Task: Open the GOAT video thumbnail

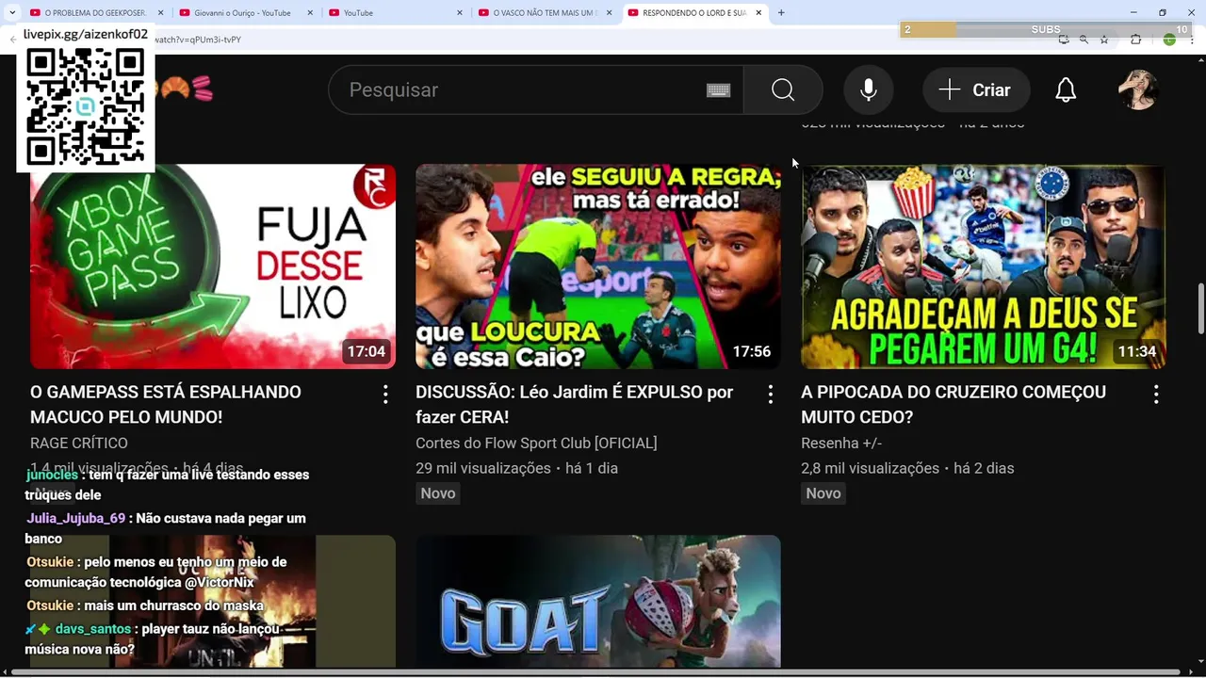Action: (x=598, y=601)
